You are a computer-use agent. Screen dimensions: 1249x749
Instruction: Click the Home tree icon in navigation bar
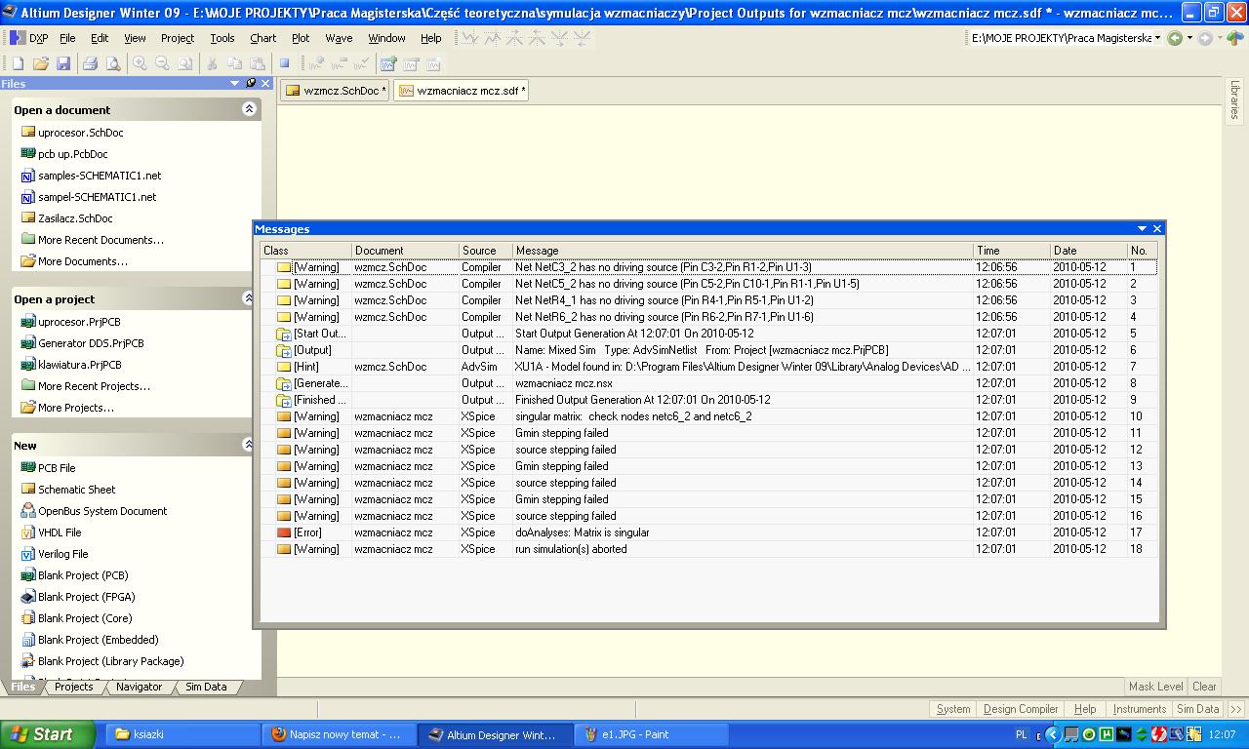pos(1234,38)
